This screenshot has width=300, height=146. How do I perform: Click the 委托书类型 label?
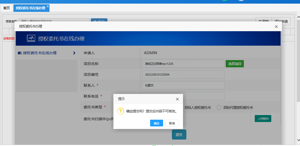[93, 107]
